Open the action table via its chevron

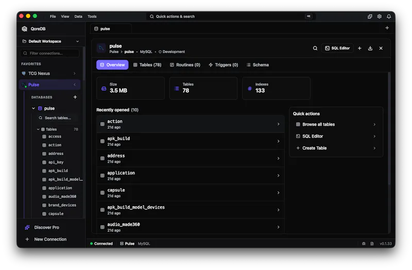[x=278, y=124]
